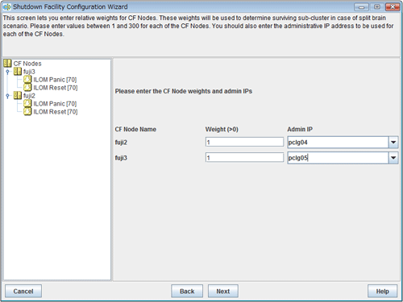This screenshot has height=302, width=403.
Task: Click the pclg04 Admin IP text box
Action: pos(338,143)
